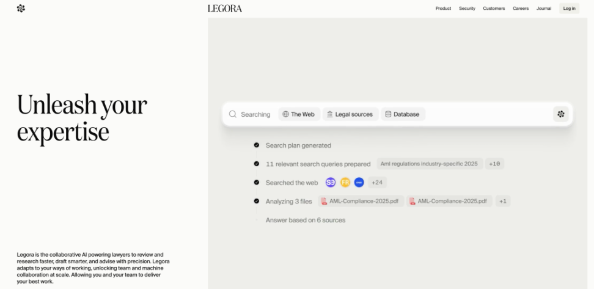This screenshot has height=289, width=594.
Task: Expand the +24 more web sources
Action: (x=377, y=182)
